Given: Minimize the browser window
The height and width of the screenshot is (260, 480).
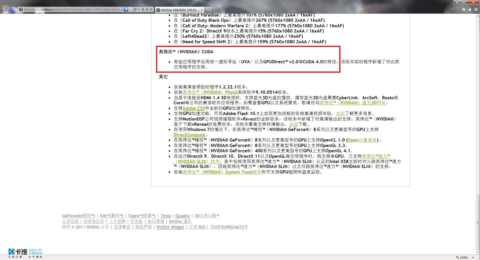Looking at the screenshot, I should tap(457, 2).
